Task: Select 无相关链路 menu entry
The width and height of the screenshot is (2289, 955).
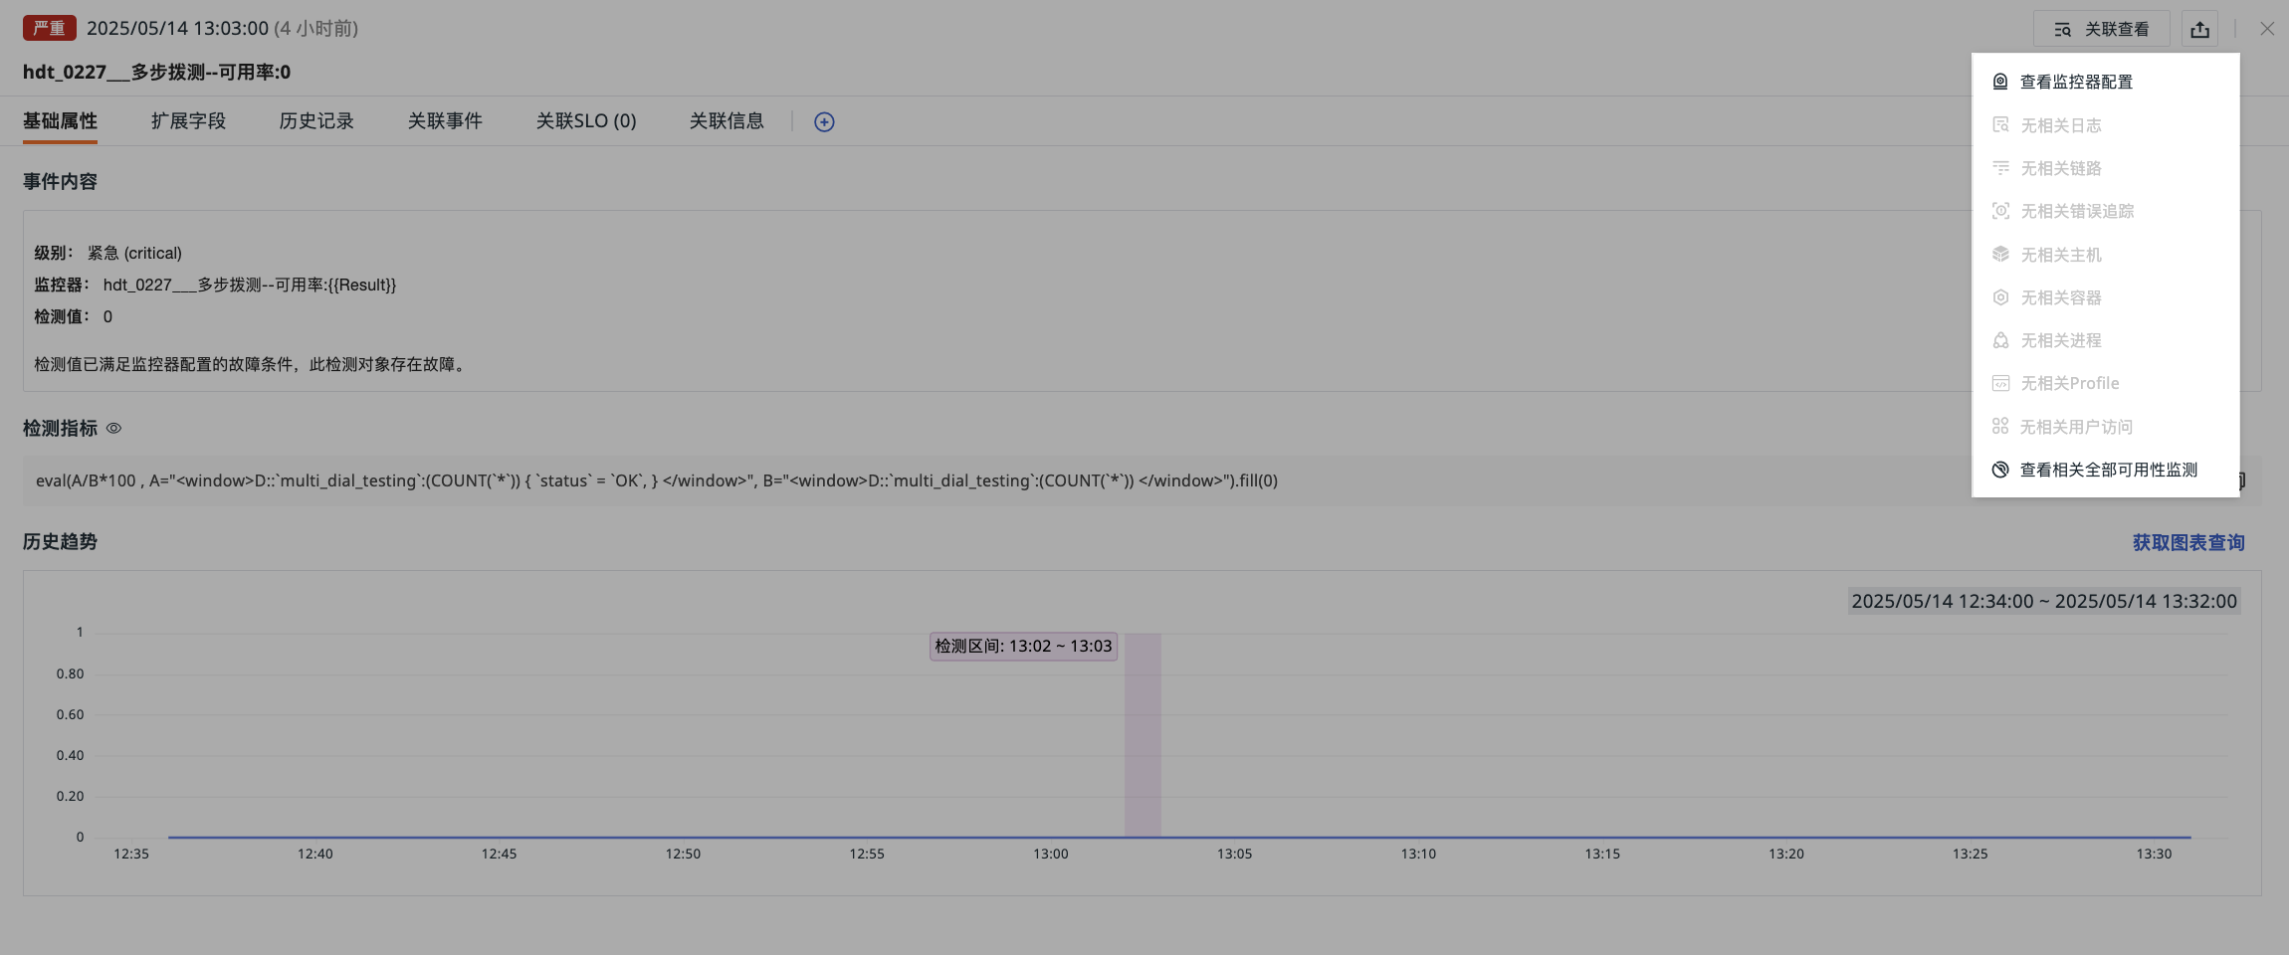Action: pos(2105,168)
